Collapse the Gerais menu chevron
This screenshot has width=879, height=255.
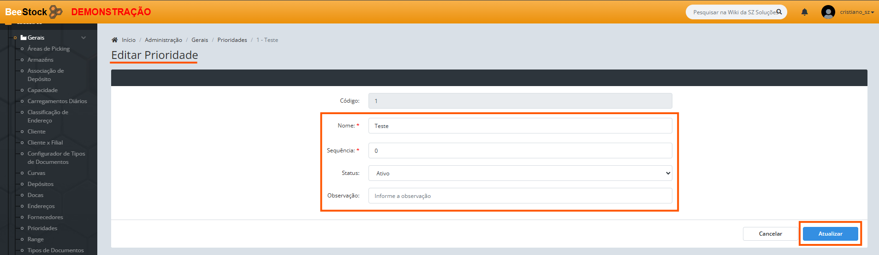pos(83,38)
